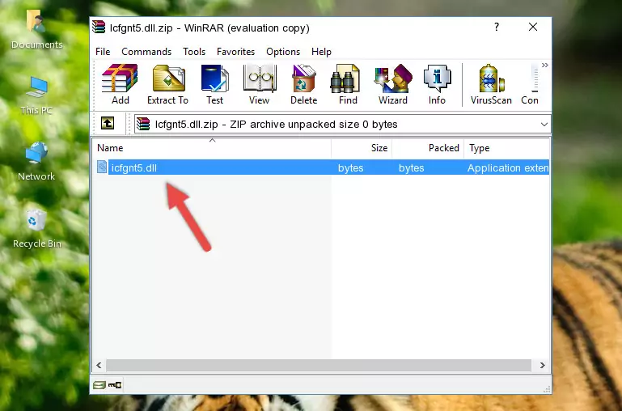Sort by the Type column header

coord(506,147)
